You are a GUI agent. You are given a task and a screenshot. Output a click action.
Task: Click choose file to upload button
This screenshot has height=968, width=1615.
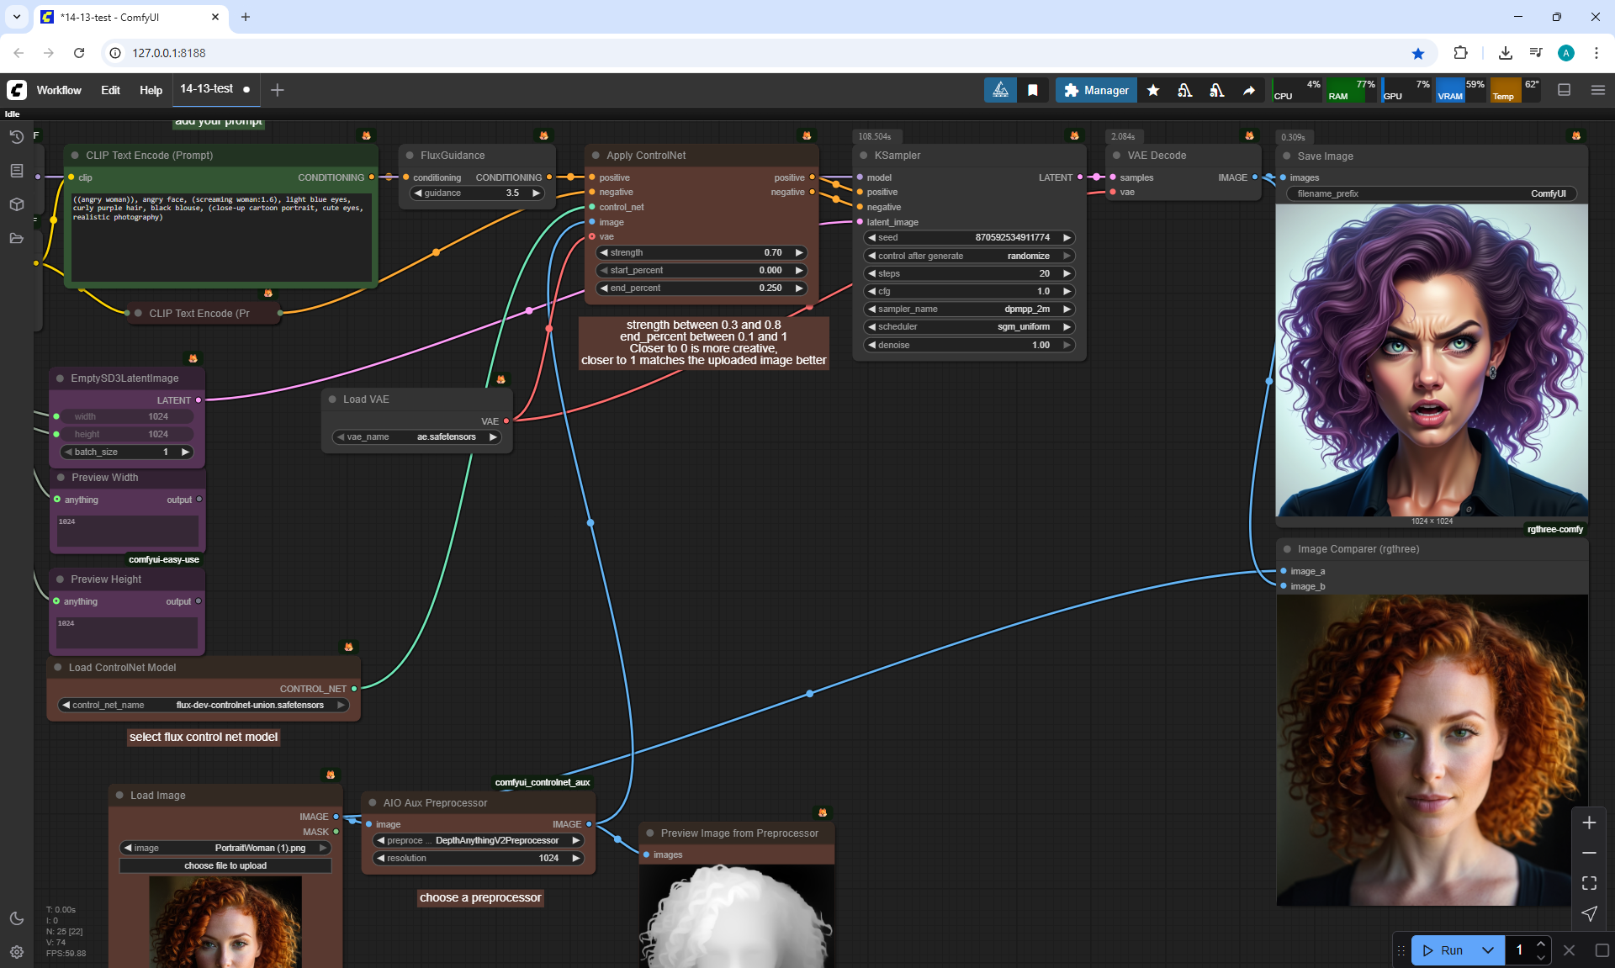(x=225, y=865)
